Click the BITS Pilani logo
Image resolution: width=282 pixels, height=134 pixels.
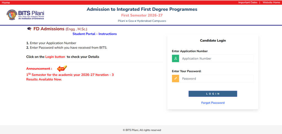pos(25,15)
